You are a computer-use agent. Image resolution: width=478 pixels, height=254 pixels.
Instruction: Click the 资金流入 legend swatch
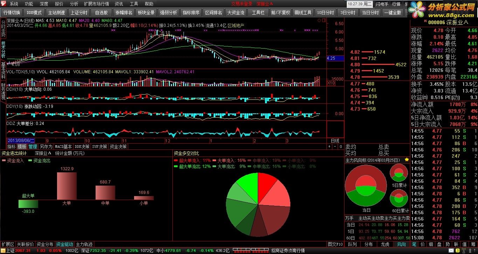pos(4,160)
